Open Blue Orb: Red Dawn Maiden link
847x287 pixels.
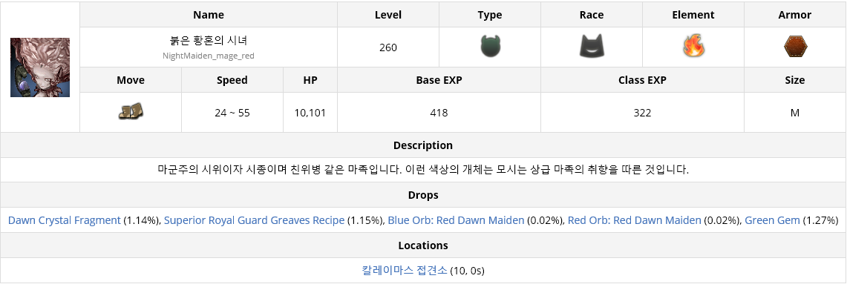pyautogui.click(x=456, y=220)
